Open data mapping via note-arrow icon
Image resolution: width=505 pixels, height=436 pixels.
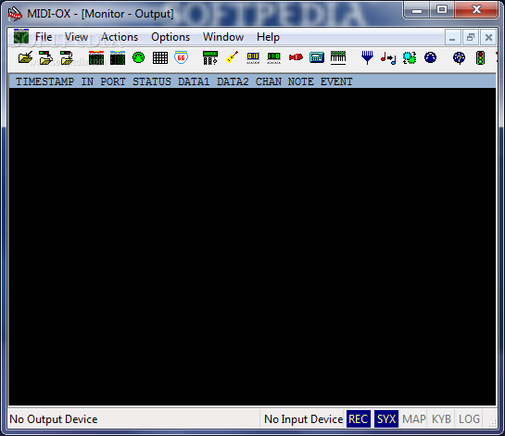pos(388,58)
